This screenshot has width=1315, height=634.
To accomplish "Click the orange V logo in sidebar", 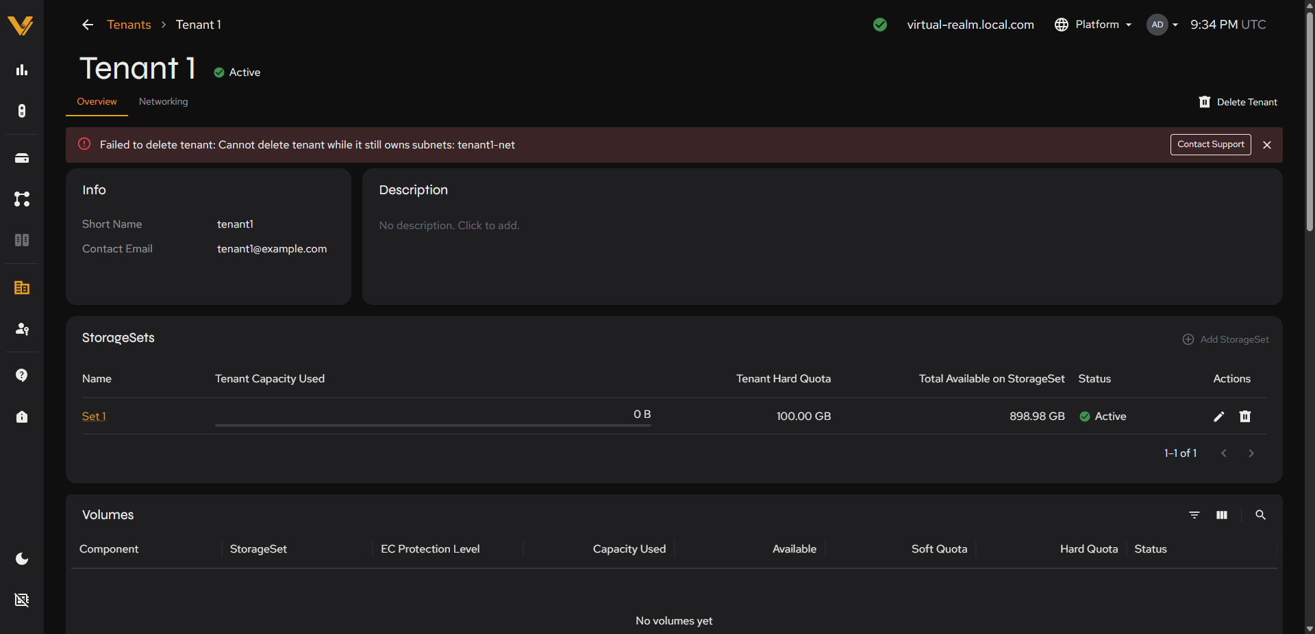I will pos(21,25).
